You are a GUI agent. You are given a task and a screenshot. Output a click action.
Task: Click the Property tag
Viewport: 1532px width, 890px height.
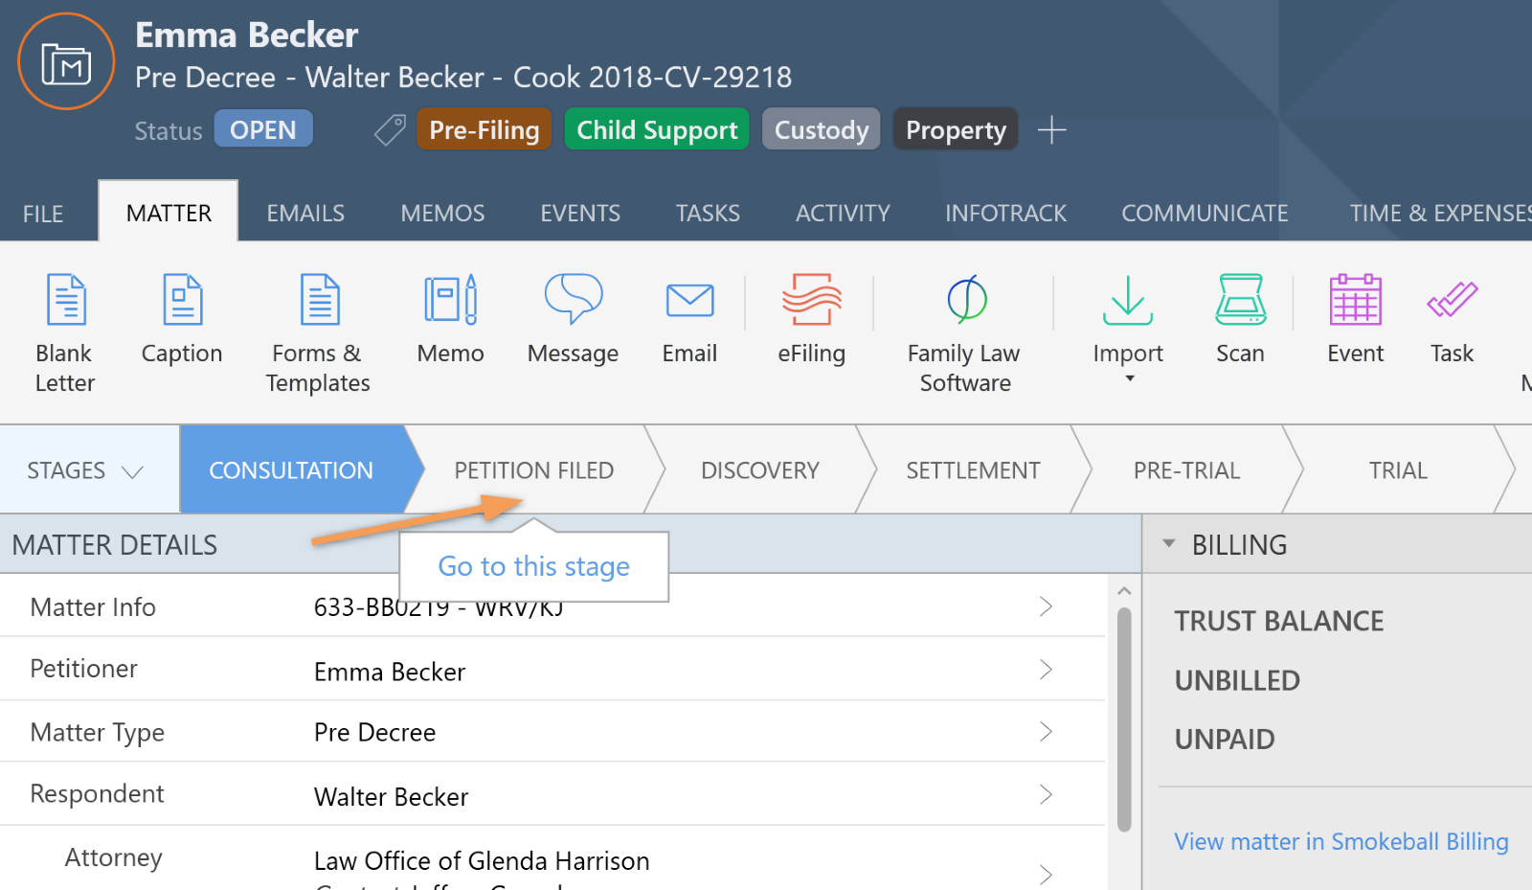tap(956, 129)
